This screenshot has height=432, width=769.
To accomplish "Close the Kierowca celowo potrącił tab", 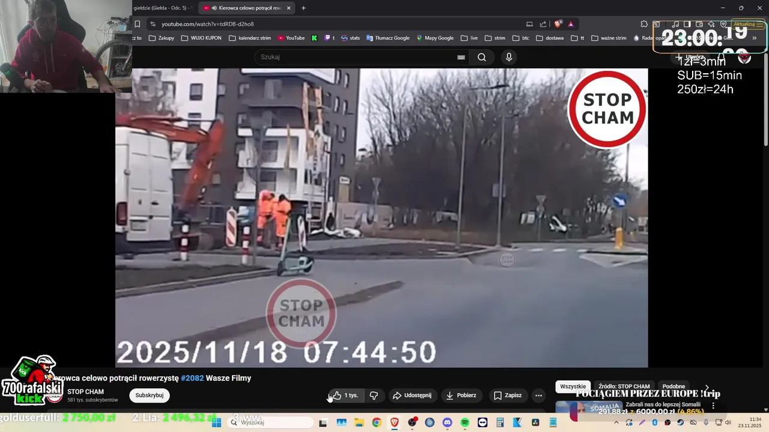I will 288,8.
